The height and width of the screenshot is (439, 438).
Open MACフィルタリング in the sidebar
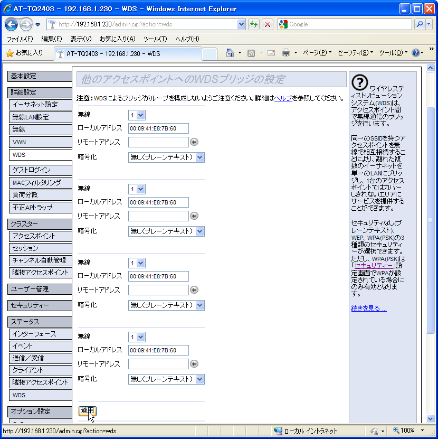[41, 183]
